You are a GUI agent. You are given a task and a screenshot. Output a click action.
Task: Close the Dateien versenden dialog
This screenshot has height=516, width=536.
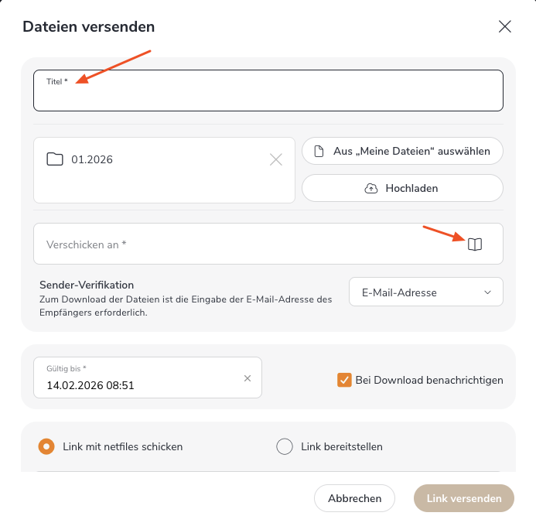pyautogui.click(x=505, y=26)
